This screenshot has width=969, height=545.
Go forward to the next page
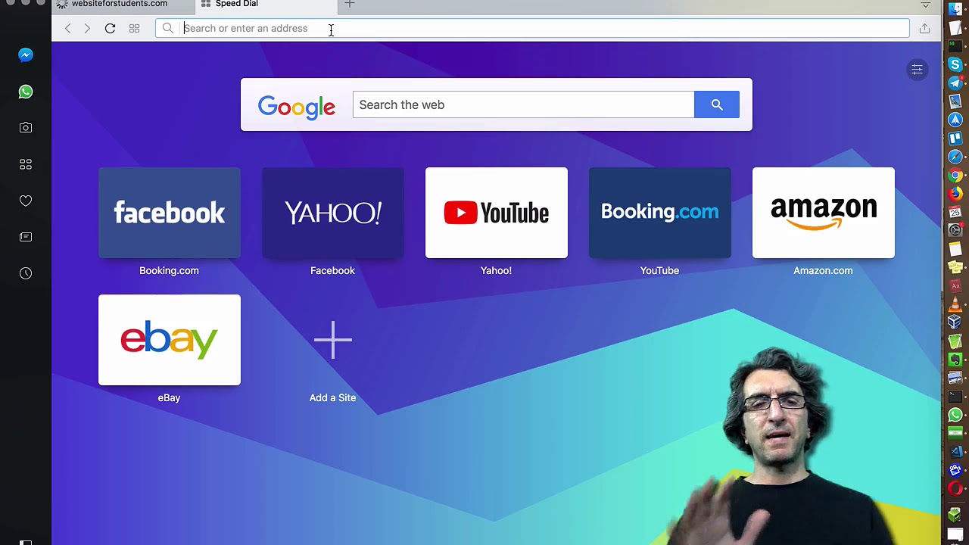(x=87, y=29)
